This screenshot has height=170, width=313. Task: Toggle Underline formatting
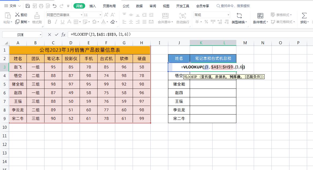[x=62, y=22]
